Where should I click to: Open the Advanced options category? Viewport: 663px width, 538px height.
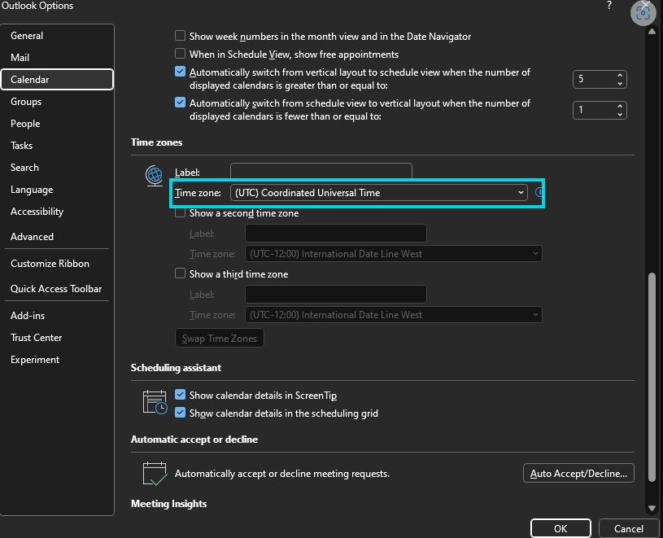click(x=57, y=236)
